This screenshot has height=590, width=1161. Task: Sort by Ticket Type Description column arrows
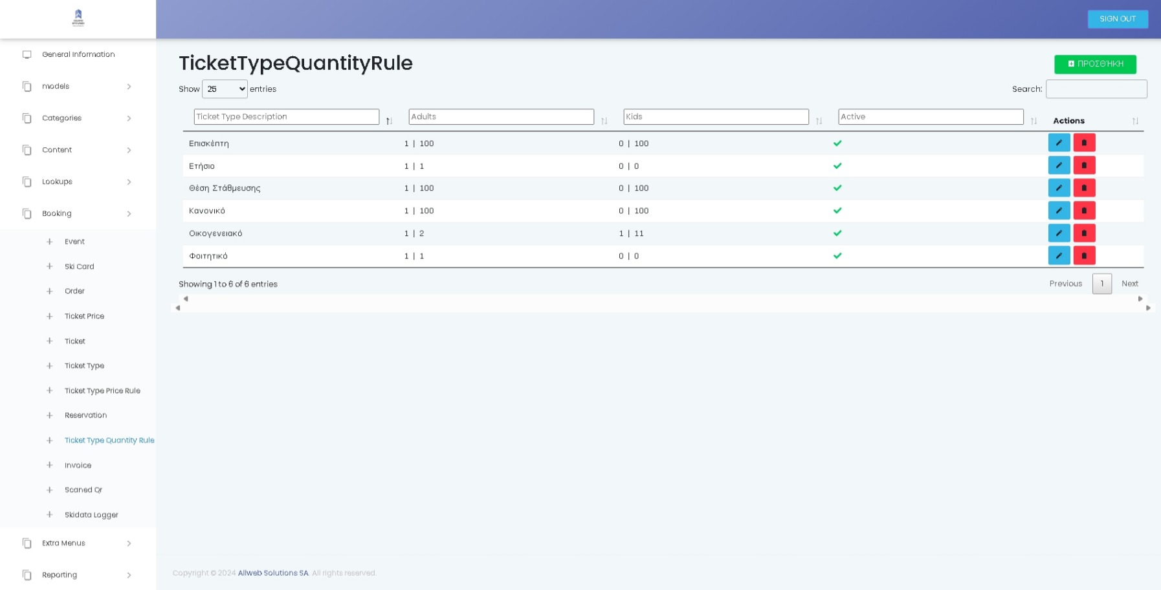(x=389, y=121)
